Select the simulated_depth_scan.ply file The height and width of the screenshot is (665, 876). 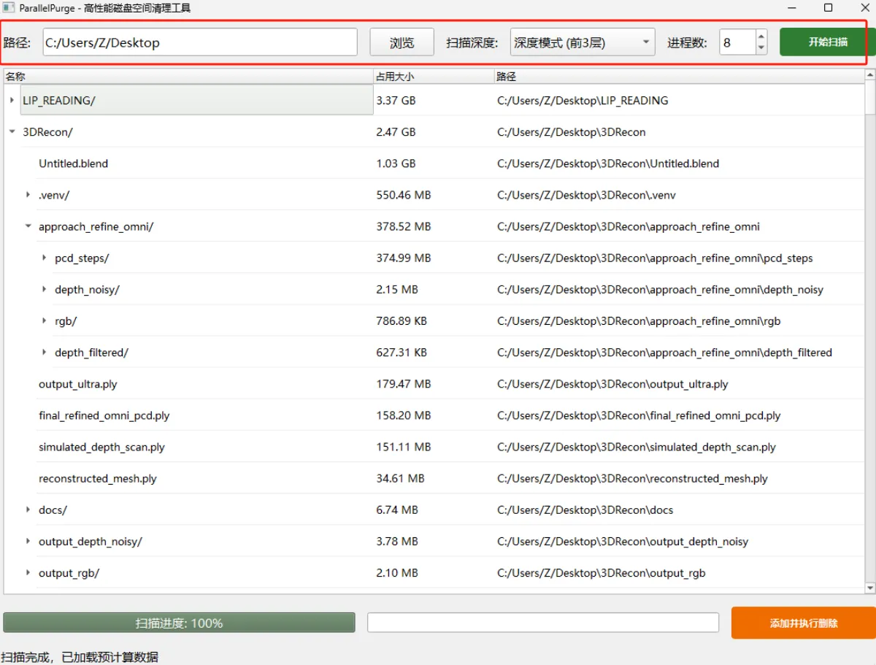(x=101, y=447)
